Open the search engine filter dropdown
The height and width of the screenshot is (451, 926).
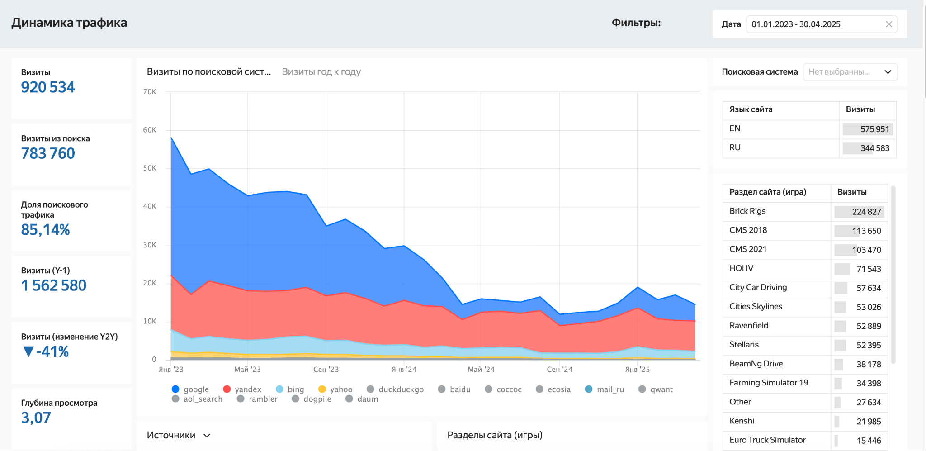click(x=850, y=72)
